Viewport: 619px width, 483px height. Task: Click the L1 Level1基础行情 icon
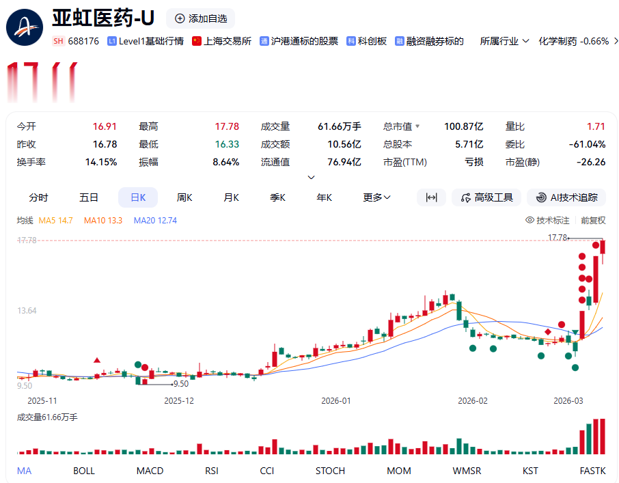(x=112, y=41)
